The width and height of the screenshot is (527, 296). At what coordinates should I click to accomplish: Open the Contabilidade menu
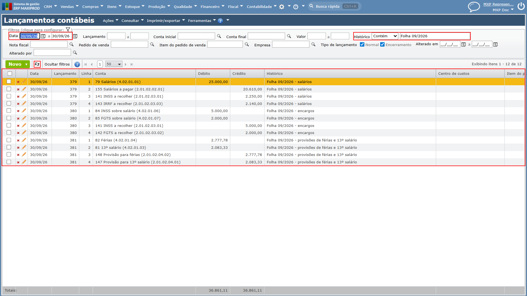tap(262, 7)
